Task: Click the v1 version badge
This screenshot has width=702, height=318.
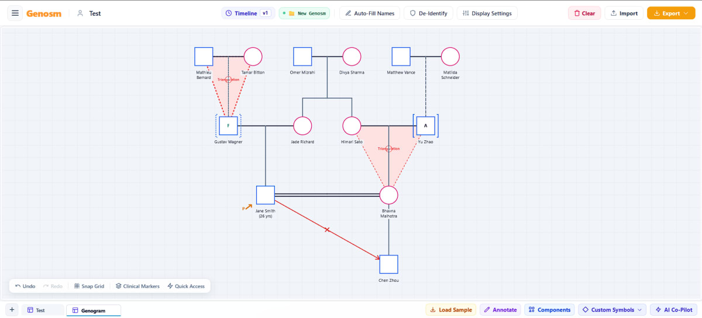Action: tap(266, 13)
